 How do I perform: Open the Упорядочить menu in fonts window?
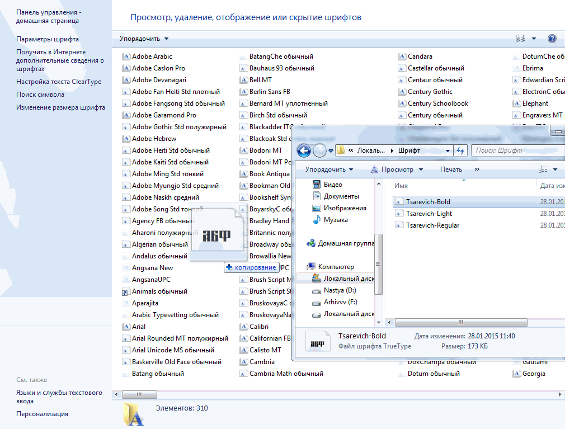click(x=144, y=39)
